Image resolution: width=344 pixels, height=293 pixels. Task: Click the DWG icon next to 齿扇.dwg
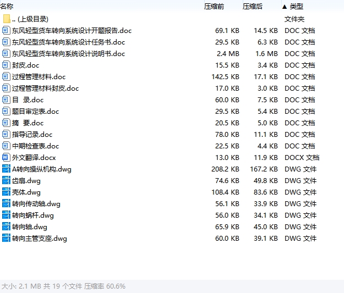pos(6,180)
